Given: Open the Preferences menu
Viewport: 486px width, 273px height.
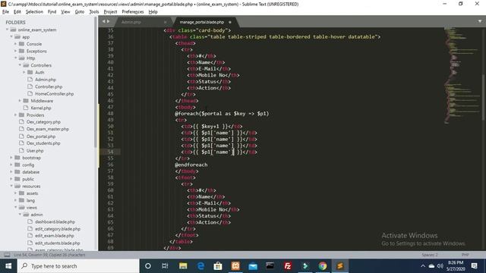Looking at the screenshot, I should click(x=133, y=12).
